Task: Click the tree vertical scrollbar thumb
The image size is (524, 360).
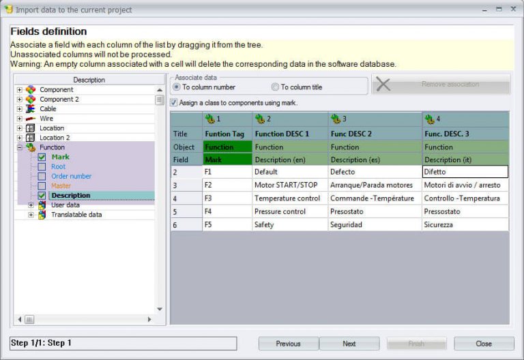Action: tap(160, 100)
